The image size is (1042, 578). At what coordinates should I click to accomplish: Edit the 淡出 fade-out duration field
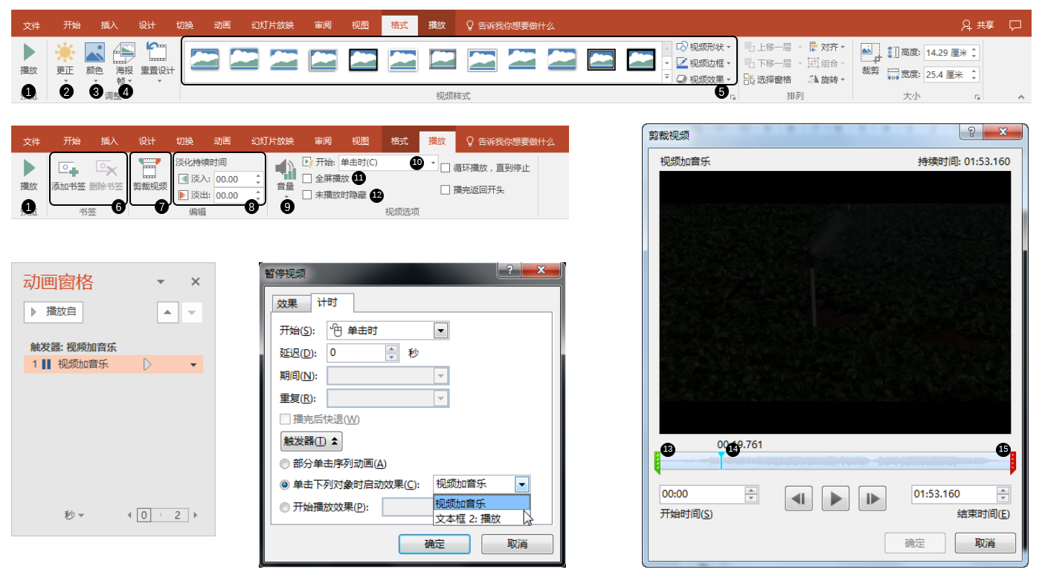(x=234, y=195)
